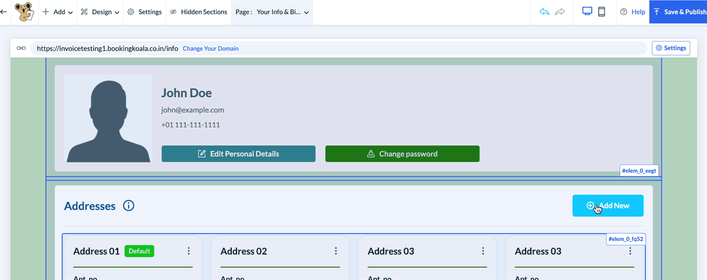Click the Addresses info icon

pos(129,205)
